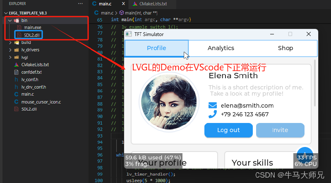Click the simulator vertical scrollbar
Viewport: 331px width, 183px height.
point(315,83)
